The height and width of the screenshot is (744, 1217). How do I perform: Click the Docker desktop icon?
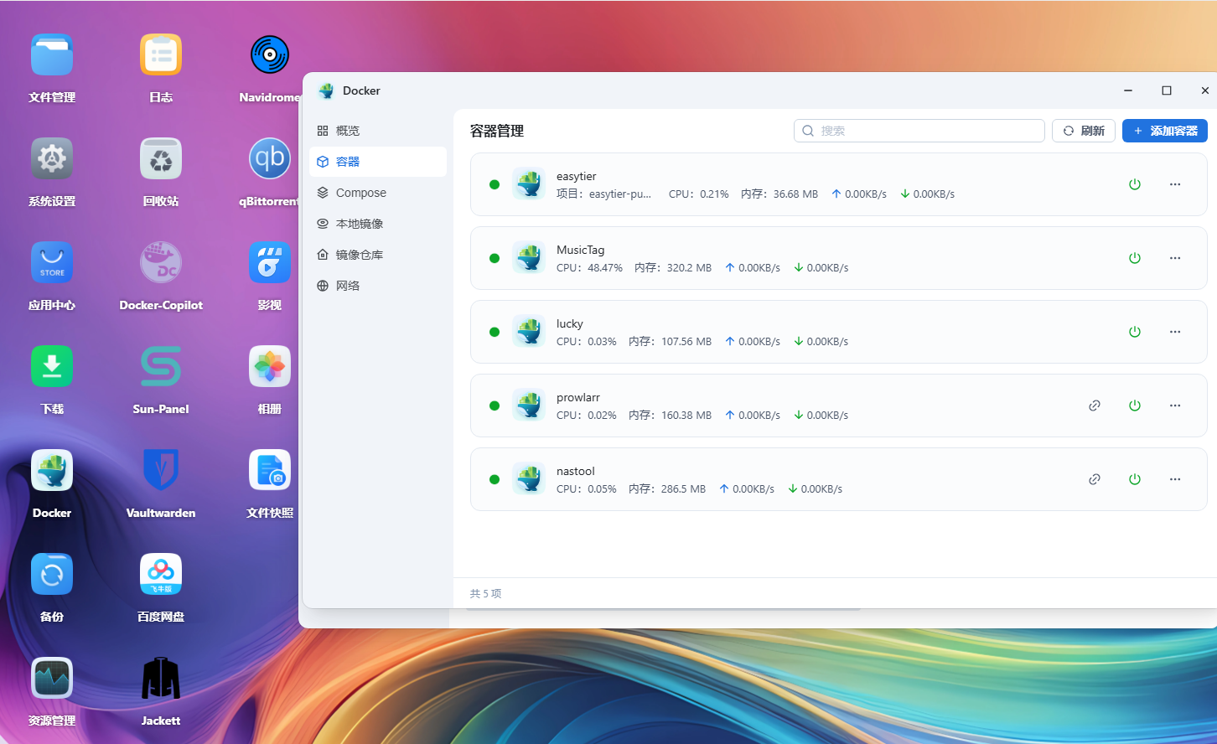coord(52,471)
